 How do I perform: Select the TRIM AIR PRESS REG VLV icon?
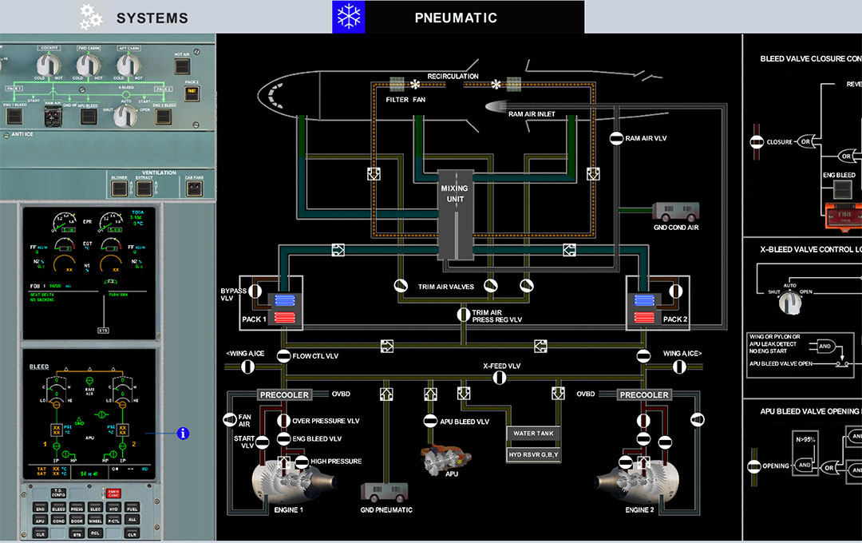click(463, 314)
